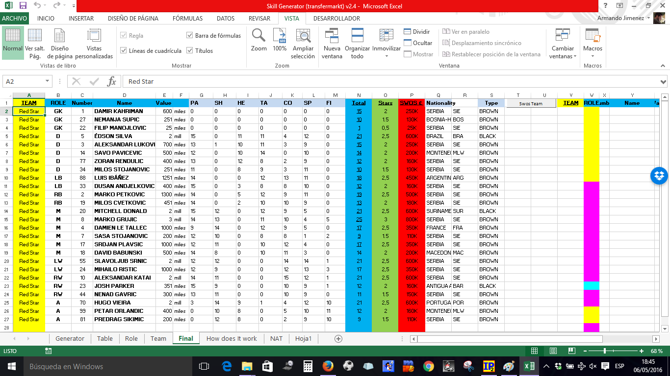Expand the Inmovilizar dropdown
This screenshot has width=670, height=376.
(x=387, y=56)
